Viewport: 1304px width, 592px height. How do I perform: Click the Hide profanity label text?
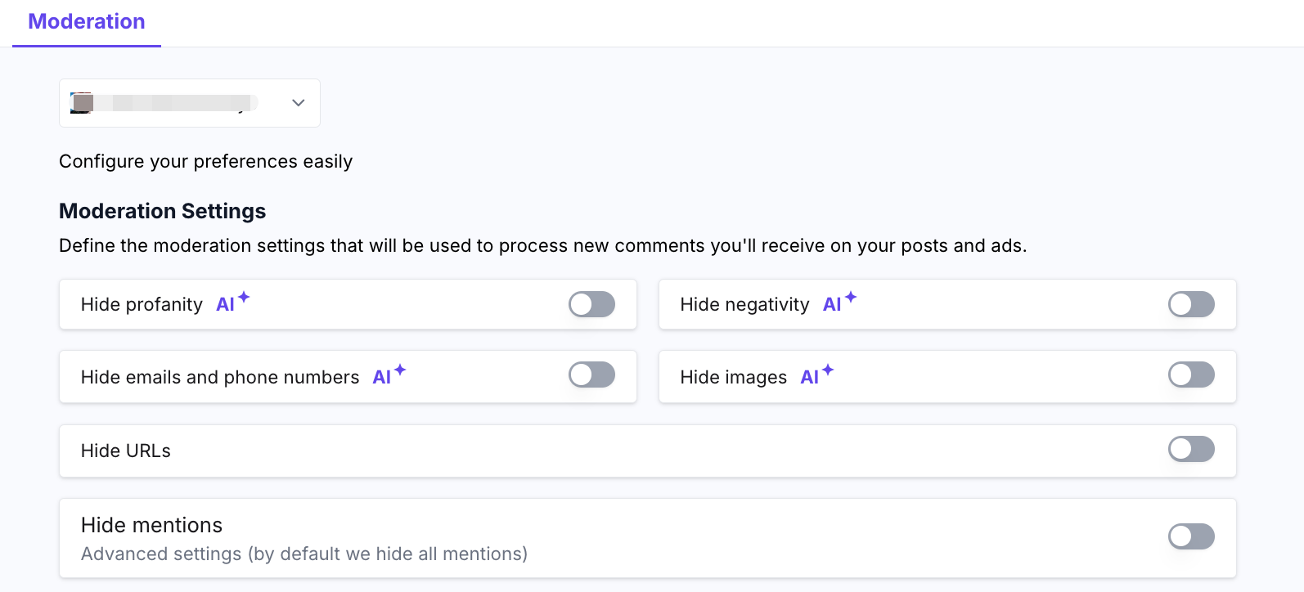coord(142,304)
